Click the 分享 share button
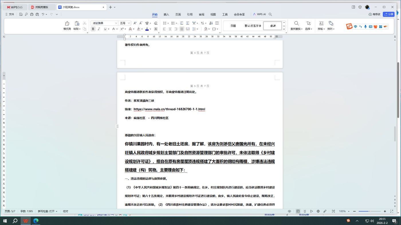 pyautogui.click(x=389, y=14)
